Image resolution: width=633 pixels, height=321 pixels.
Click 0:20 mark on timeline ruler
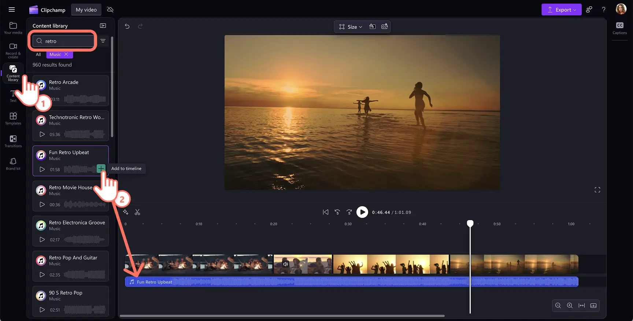(x=274, y=224)
